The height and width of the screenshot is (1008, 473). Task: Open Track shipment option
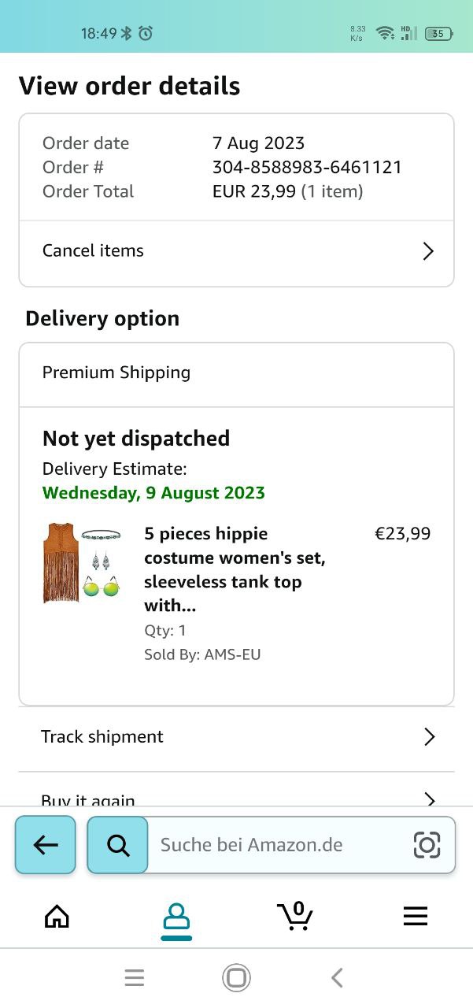pyautogui.click(x=102, y=737)
